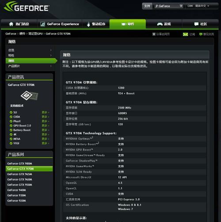Click the subscribe envelope icon
Viewport: 221px width, 222px height.
pyautogui.click(x=185, y=34)
